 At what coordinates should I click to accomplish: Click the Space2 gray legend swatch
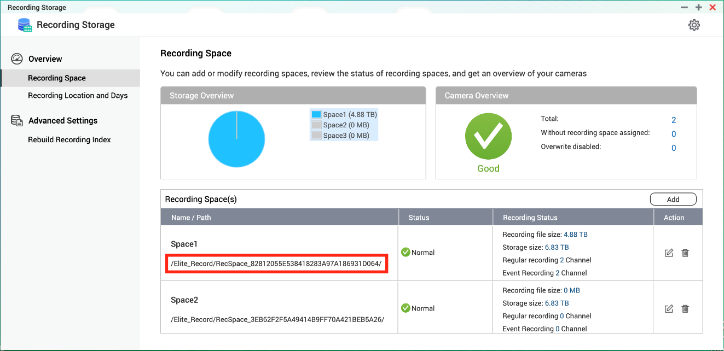click(316, 125)
